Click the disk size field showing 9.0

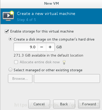click(x=26, y=47)
